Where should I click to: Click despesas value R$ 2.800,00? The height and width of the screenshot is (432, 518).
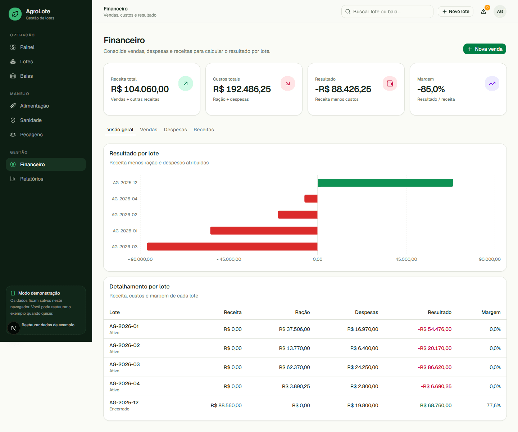pyautogui.click(x=364, y=386)
